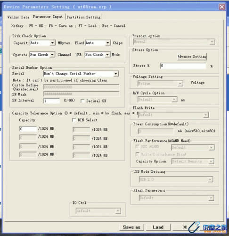Viewport: 229px width, 236px height.
Task: Focus the Stress % input field
Action: point(183,66)
